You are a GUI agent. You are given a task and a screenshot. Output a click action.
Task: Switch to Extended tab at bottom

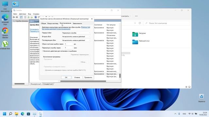(x=36, y=84)
